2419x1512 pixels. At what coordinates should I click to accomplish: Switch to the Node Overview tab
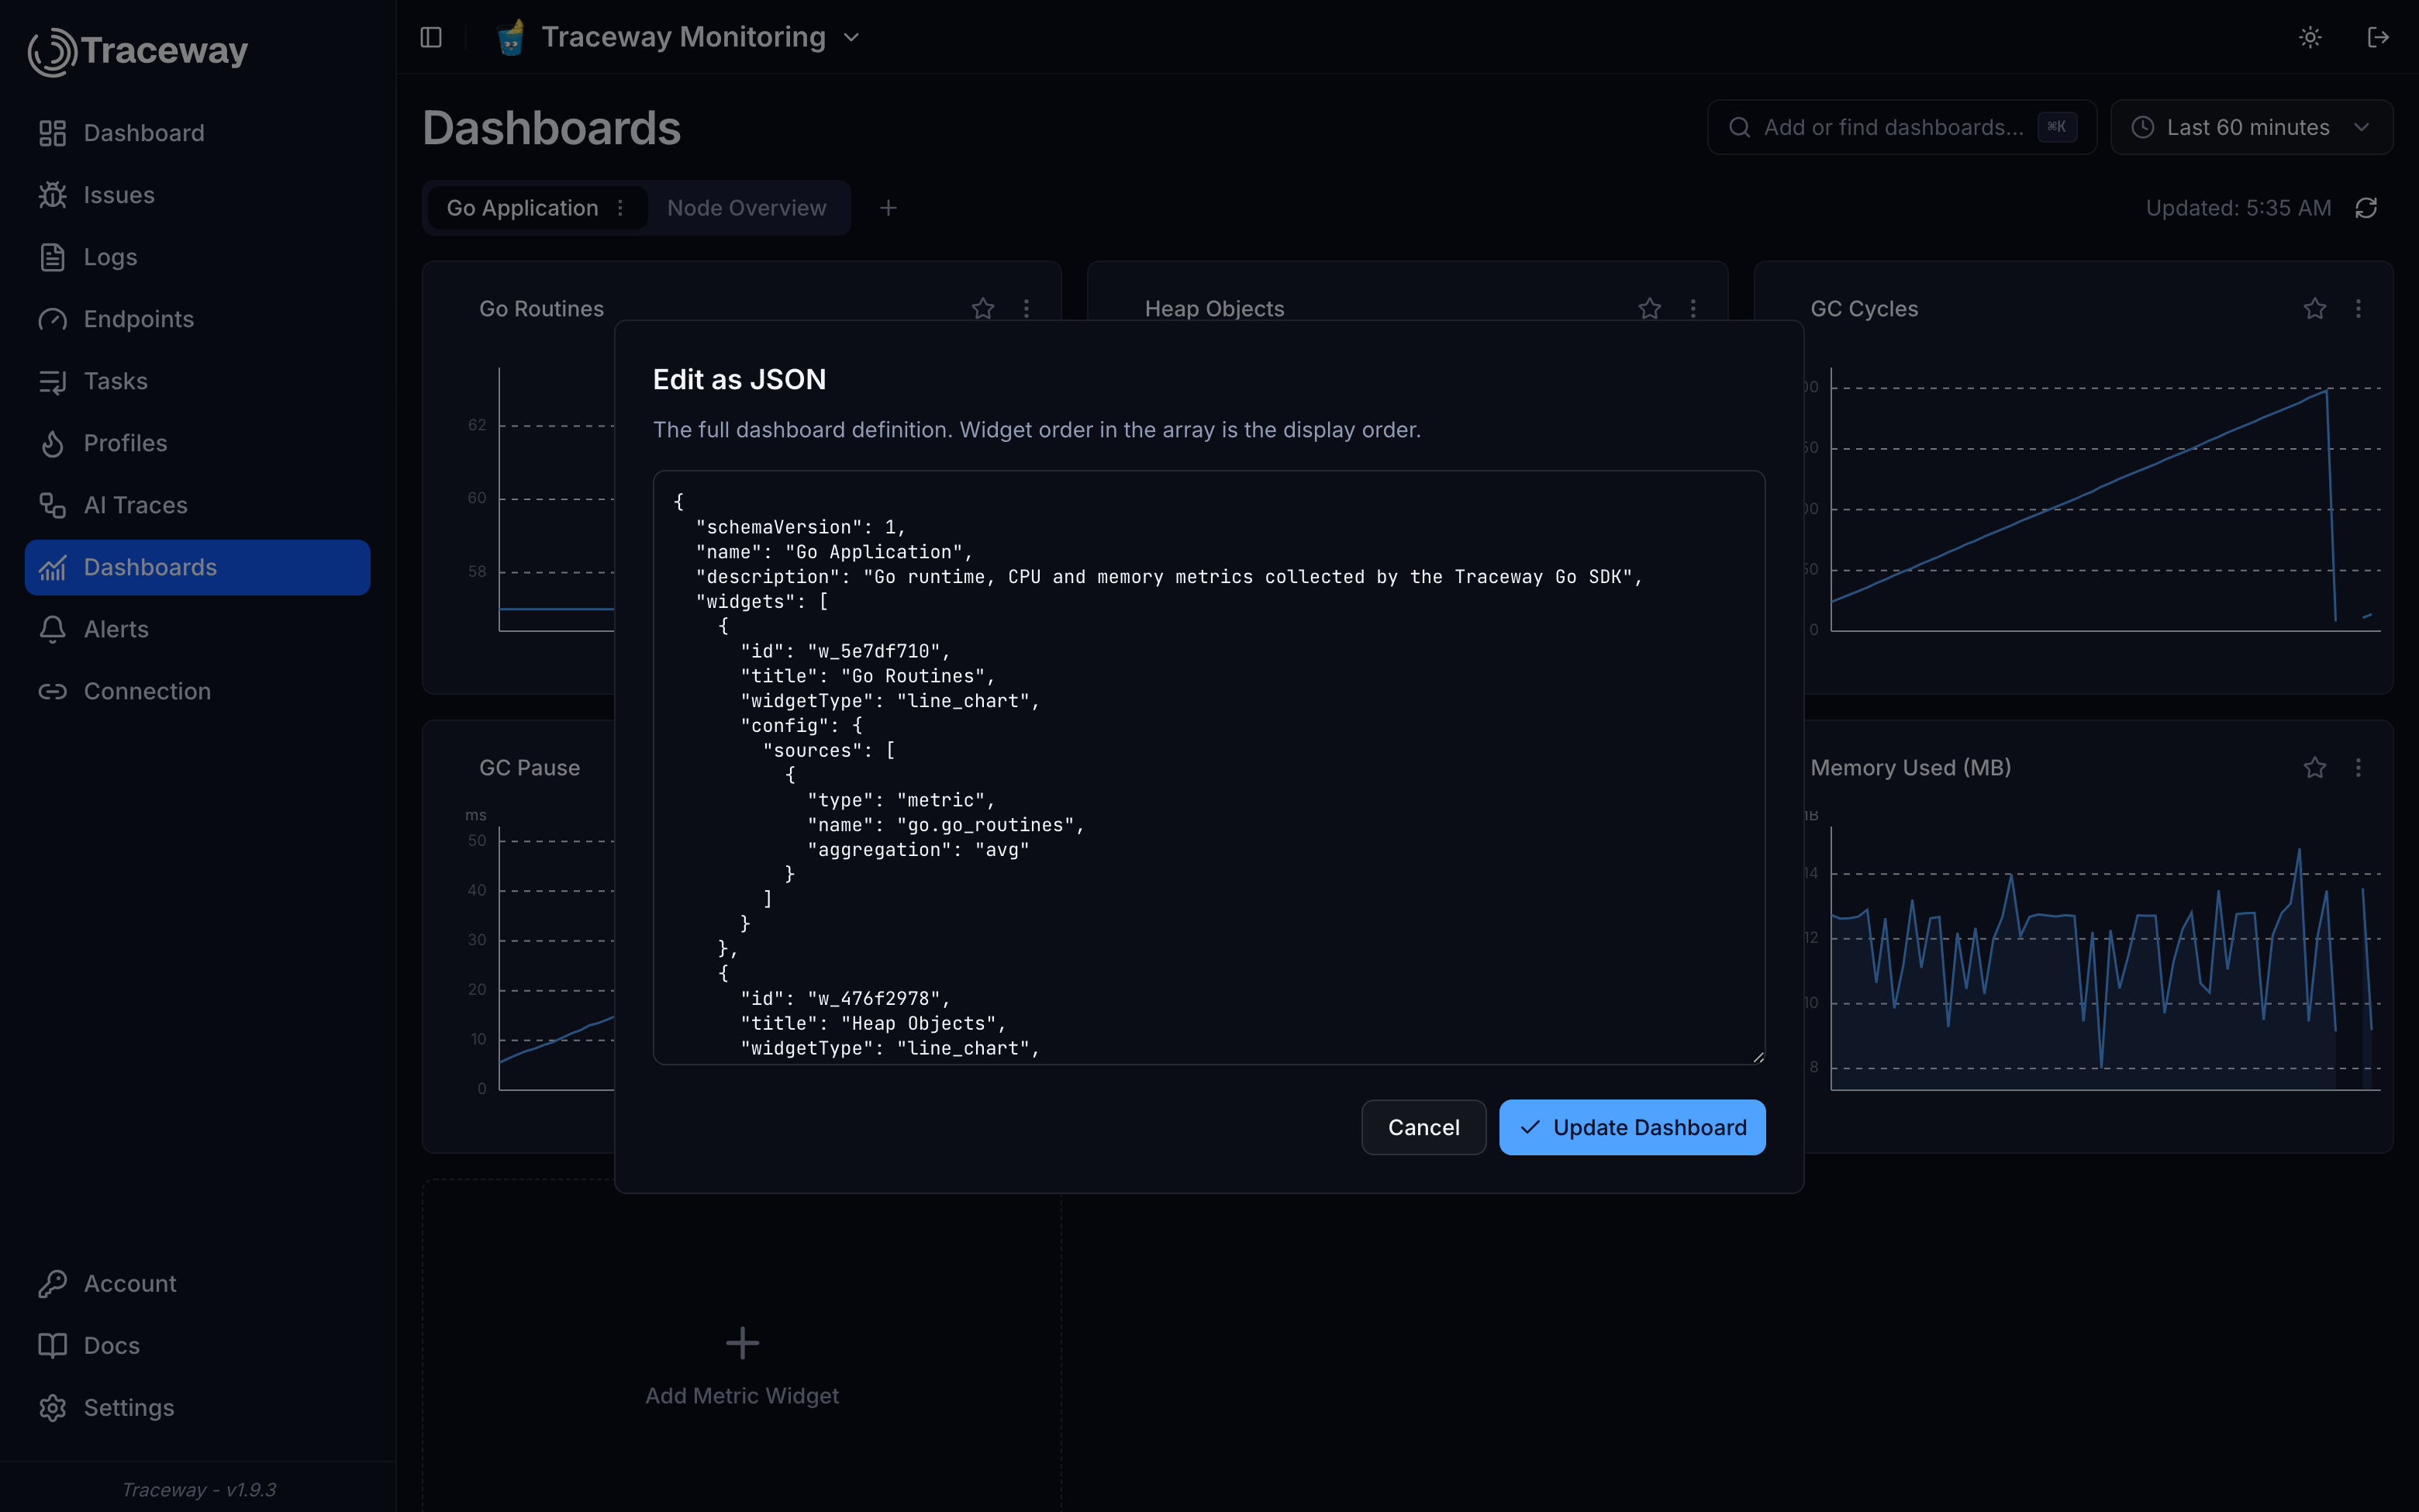coord(747,208)
